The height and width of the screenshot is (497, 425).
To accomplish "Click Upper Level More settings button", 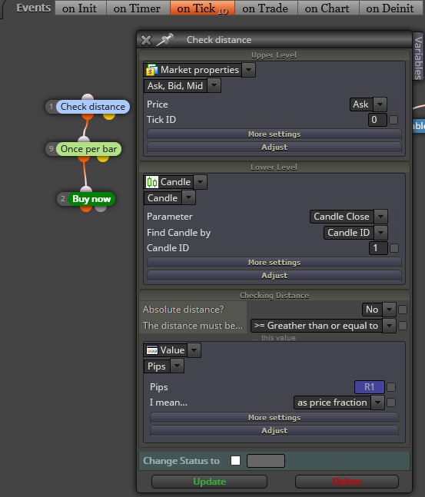I will (274, 134).
